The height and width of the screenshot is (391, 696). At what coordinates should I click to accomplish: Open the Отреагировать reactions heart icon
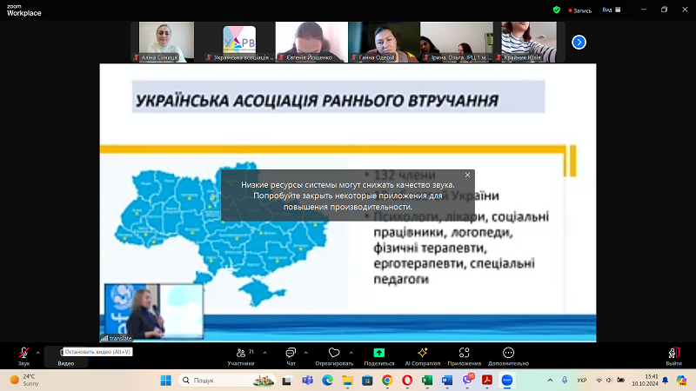334,356
